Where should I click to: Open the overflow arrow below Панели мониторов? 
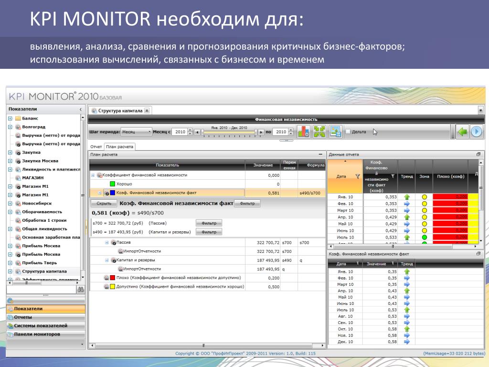(x=82, y=345)
